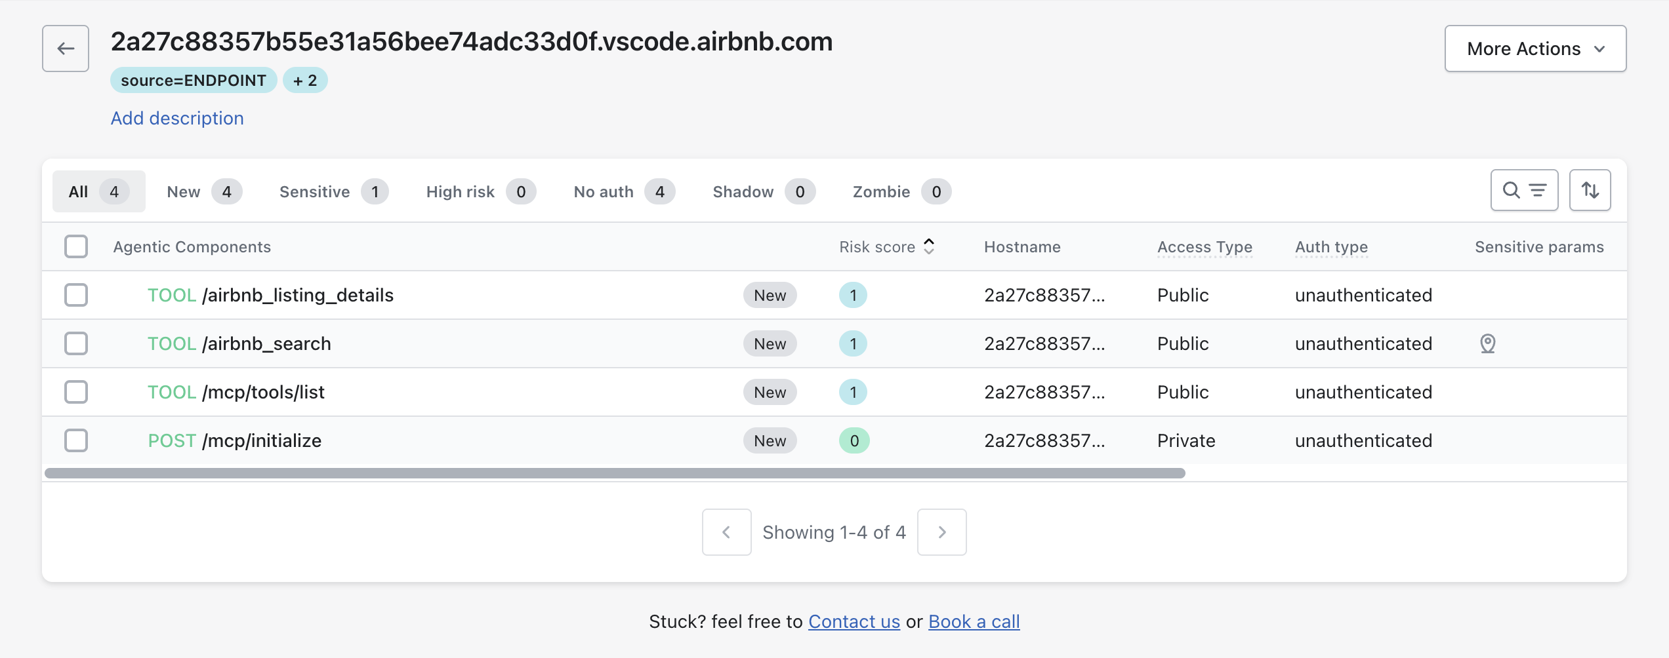This screenshot has height=658, width=1669.
Task: Click the Add description link
Action: tap(177, 118)
